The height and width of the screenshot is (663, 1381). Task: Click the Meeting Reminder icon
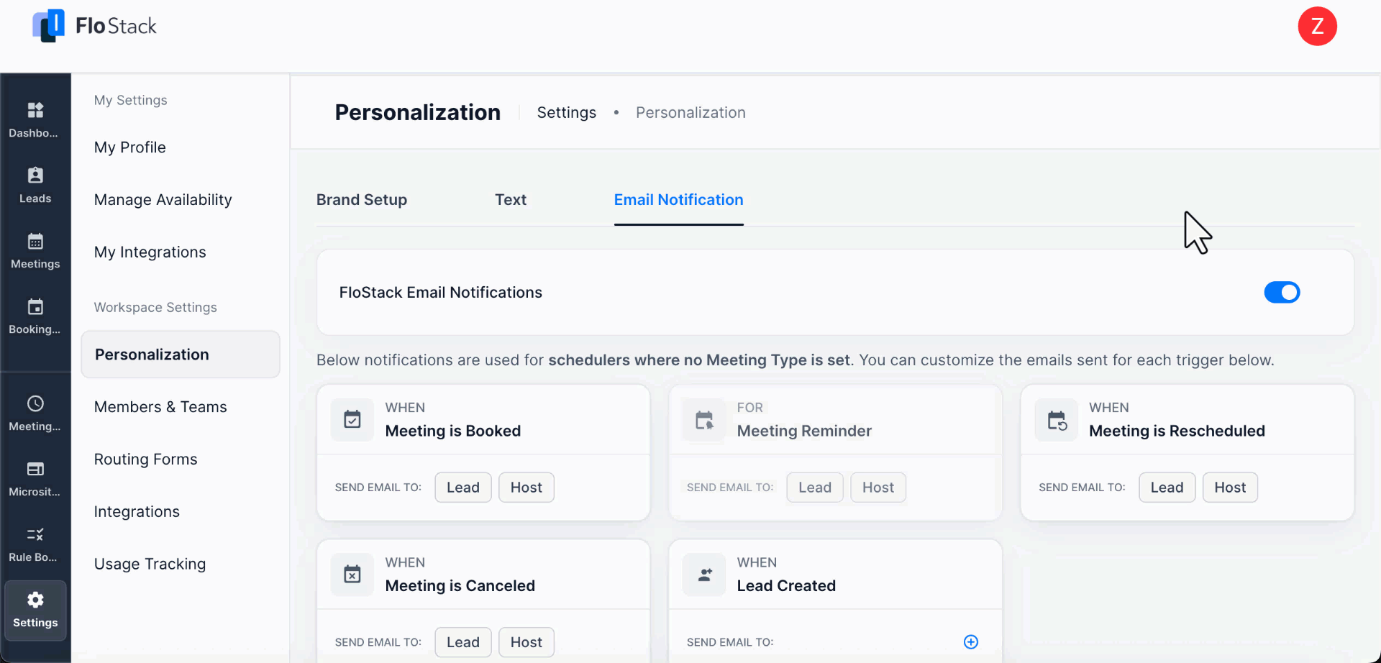pyautogui.click(x=704, y=419)
